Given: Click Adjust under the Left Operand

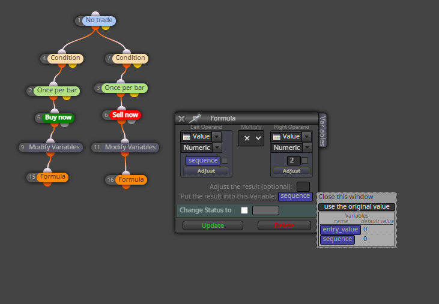Looking at the screenshot, I should pos(207,171).
